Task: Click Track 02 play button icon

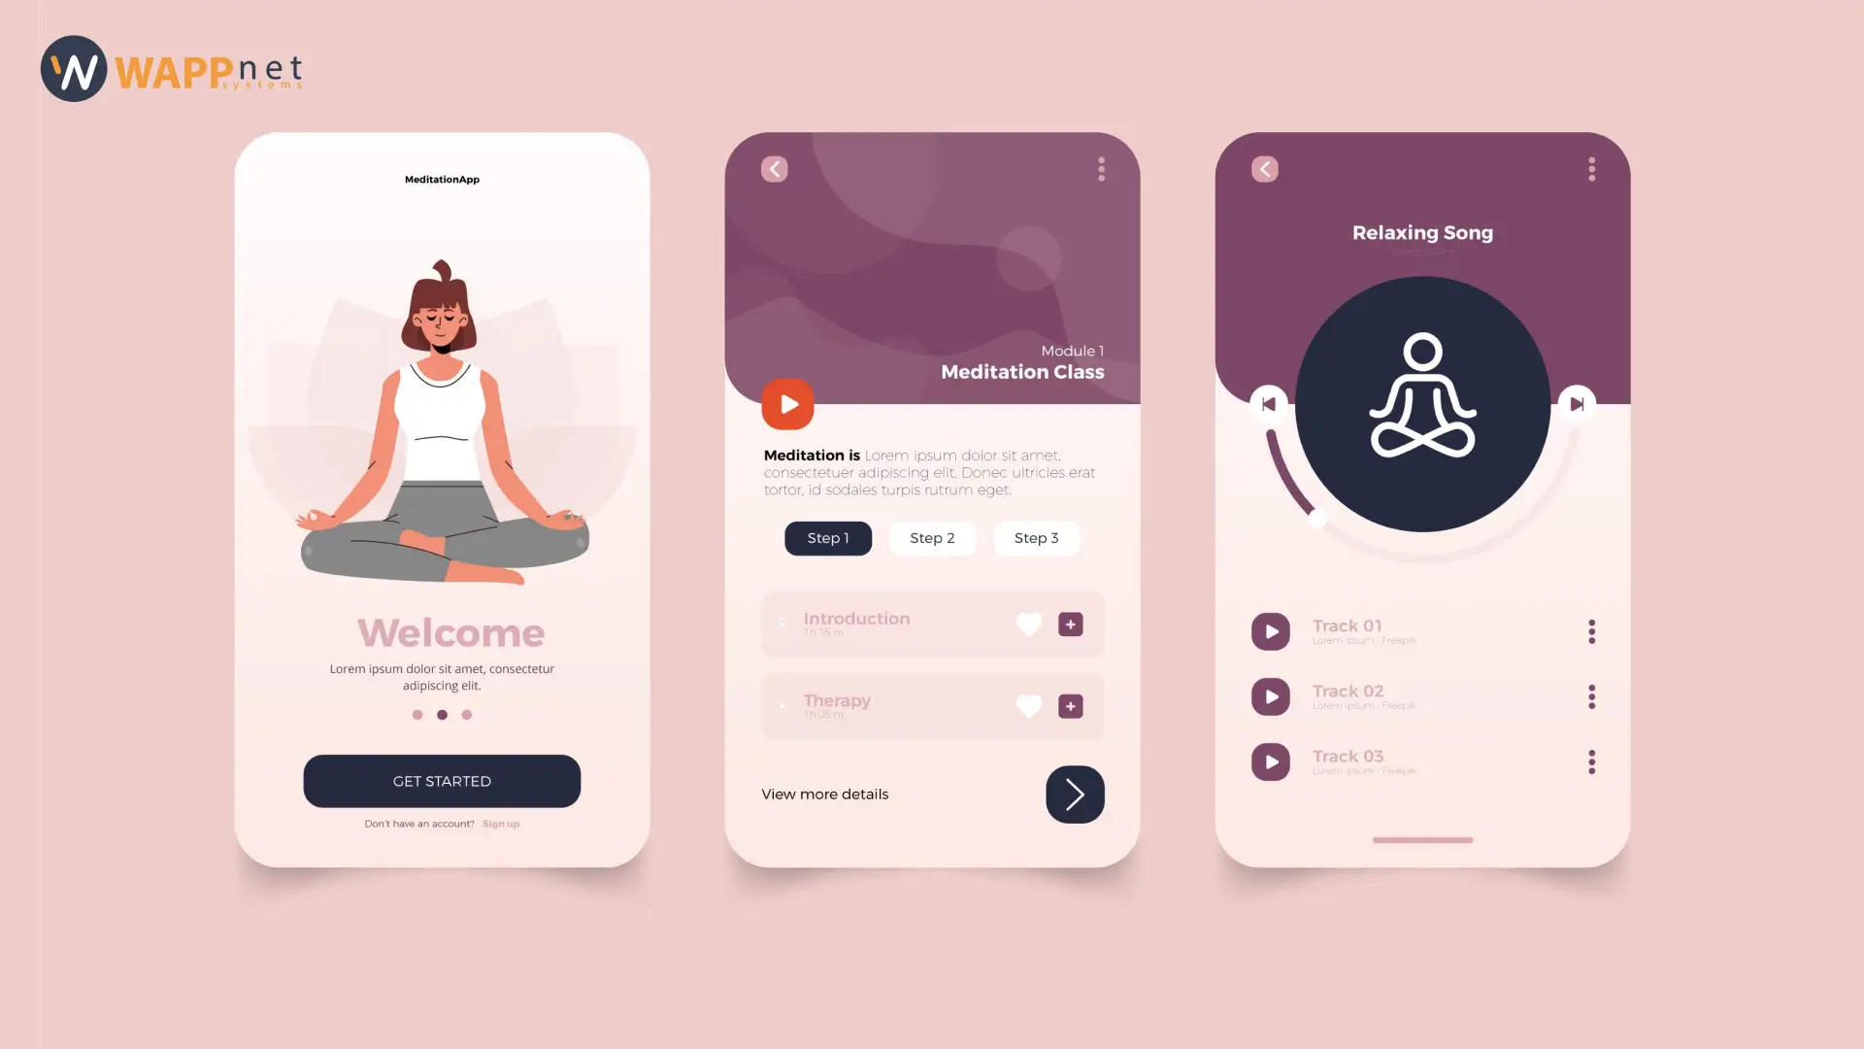Action: point(1270,695)
